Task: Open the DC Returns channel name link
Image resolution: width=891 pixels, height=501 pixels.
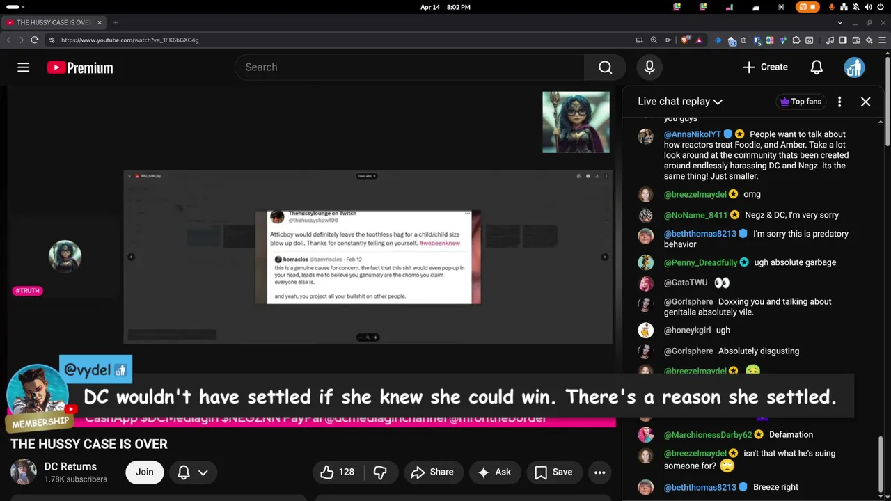Action: (x=70, y=466)
